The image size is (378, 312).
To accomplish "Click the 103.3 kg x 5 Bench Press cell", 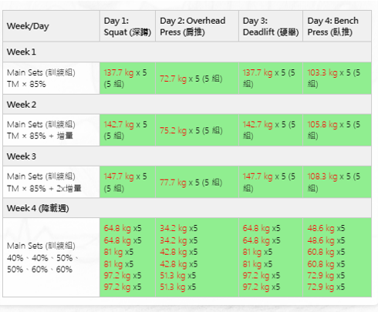I will click(x=337, y=79).
